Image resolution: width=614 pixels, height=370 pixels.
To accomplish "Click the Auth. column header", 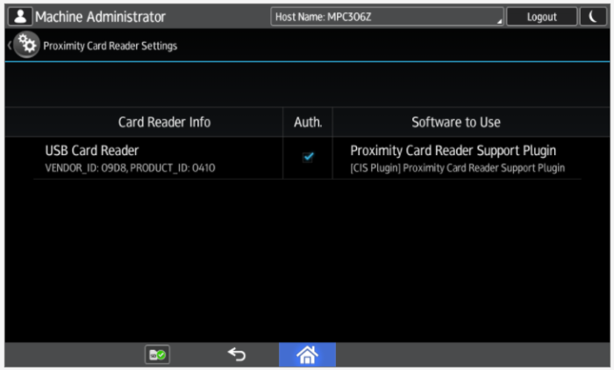I will tap(308, 122).
